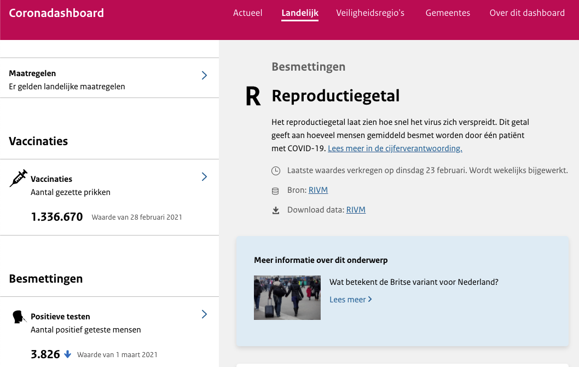Click the clock icon near last values
The width and height of the screenshot is (579, 367).
276,171
